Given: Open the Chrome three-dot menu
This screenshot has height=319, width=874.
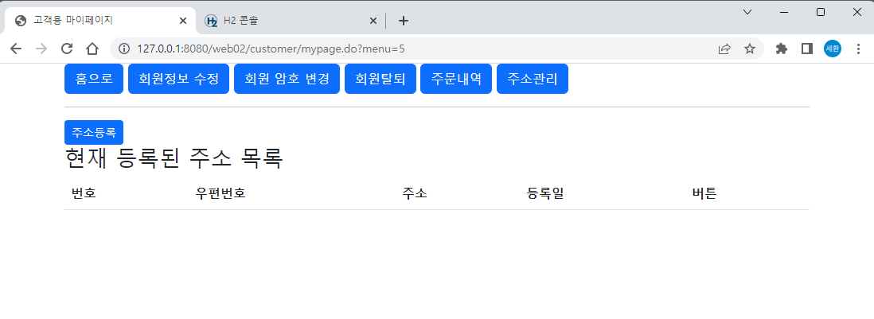Looking at the screenshot, I should click(x=858, y=49).
